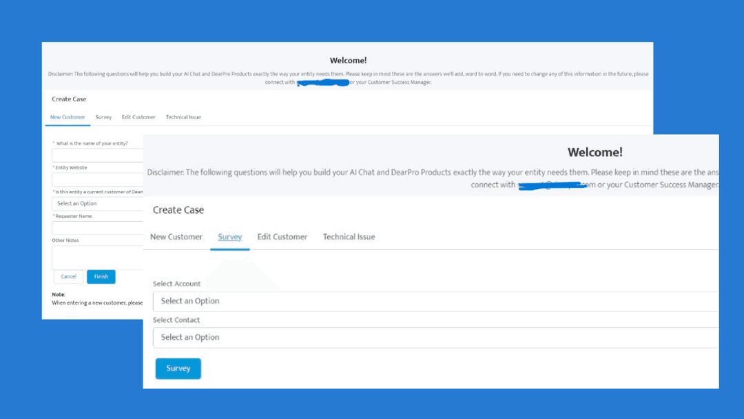Select Technical Issue tab in background form
Image resolution: width=744 pixels, height=419 pixels.
[183, 117]
